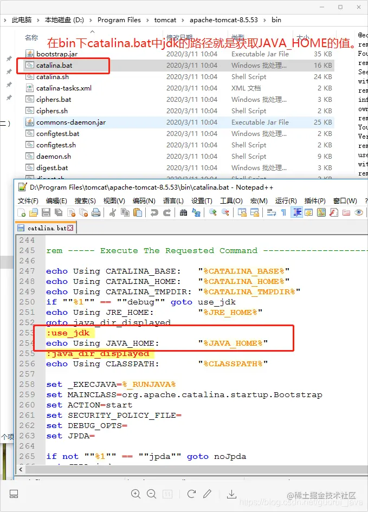Select bootstrap.jar in Explorer file list
Viewport: 368px width, 512px height.
coord(179,54)
